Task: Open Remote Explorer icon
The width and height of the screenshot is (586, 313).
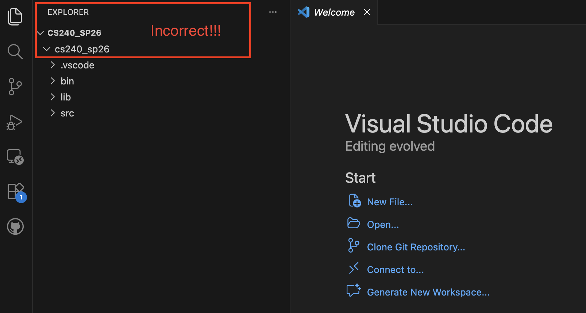Action: click(x=15, y=157)
